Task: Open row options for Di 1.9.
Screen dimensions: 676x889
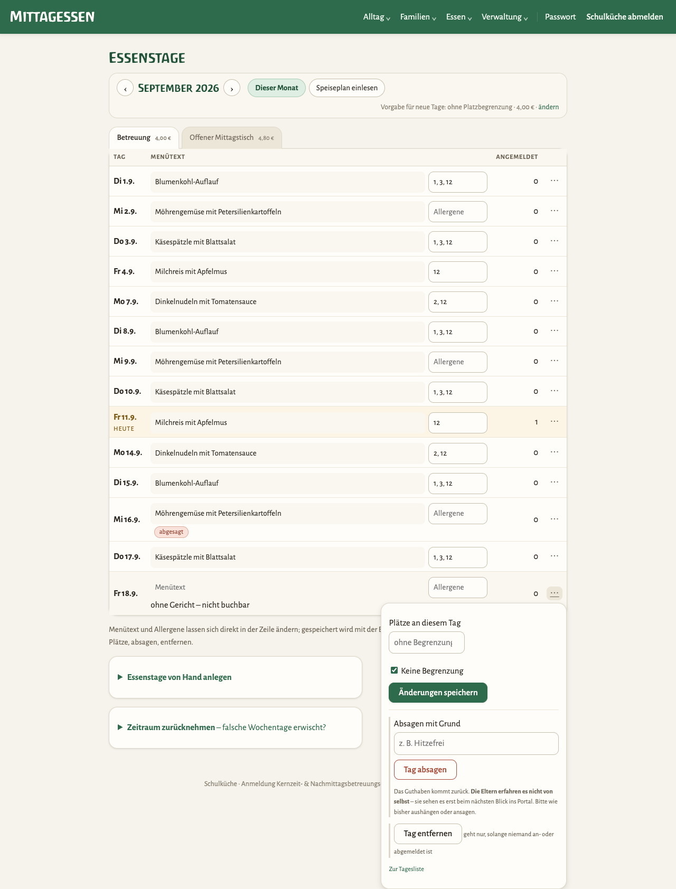Action: [555, 181]
